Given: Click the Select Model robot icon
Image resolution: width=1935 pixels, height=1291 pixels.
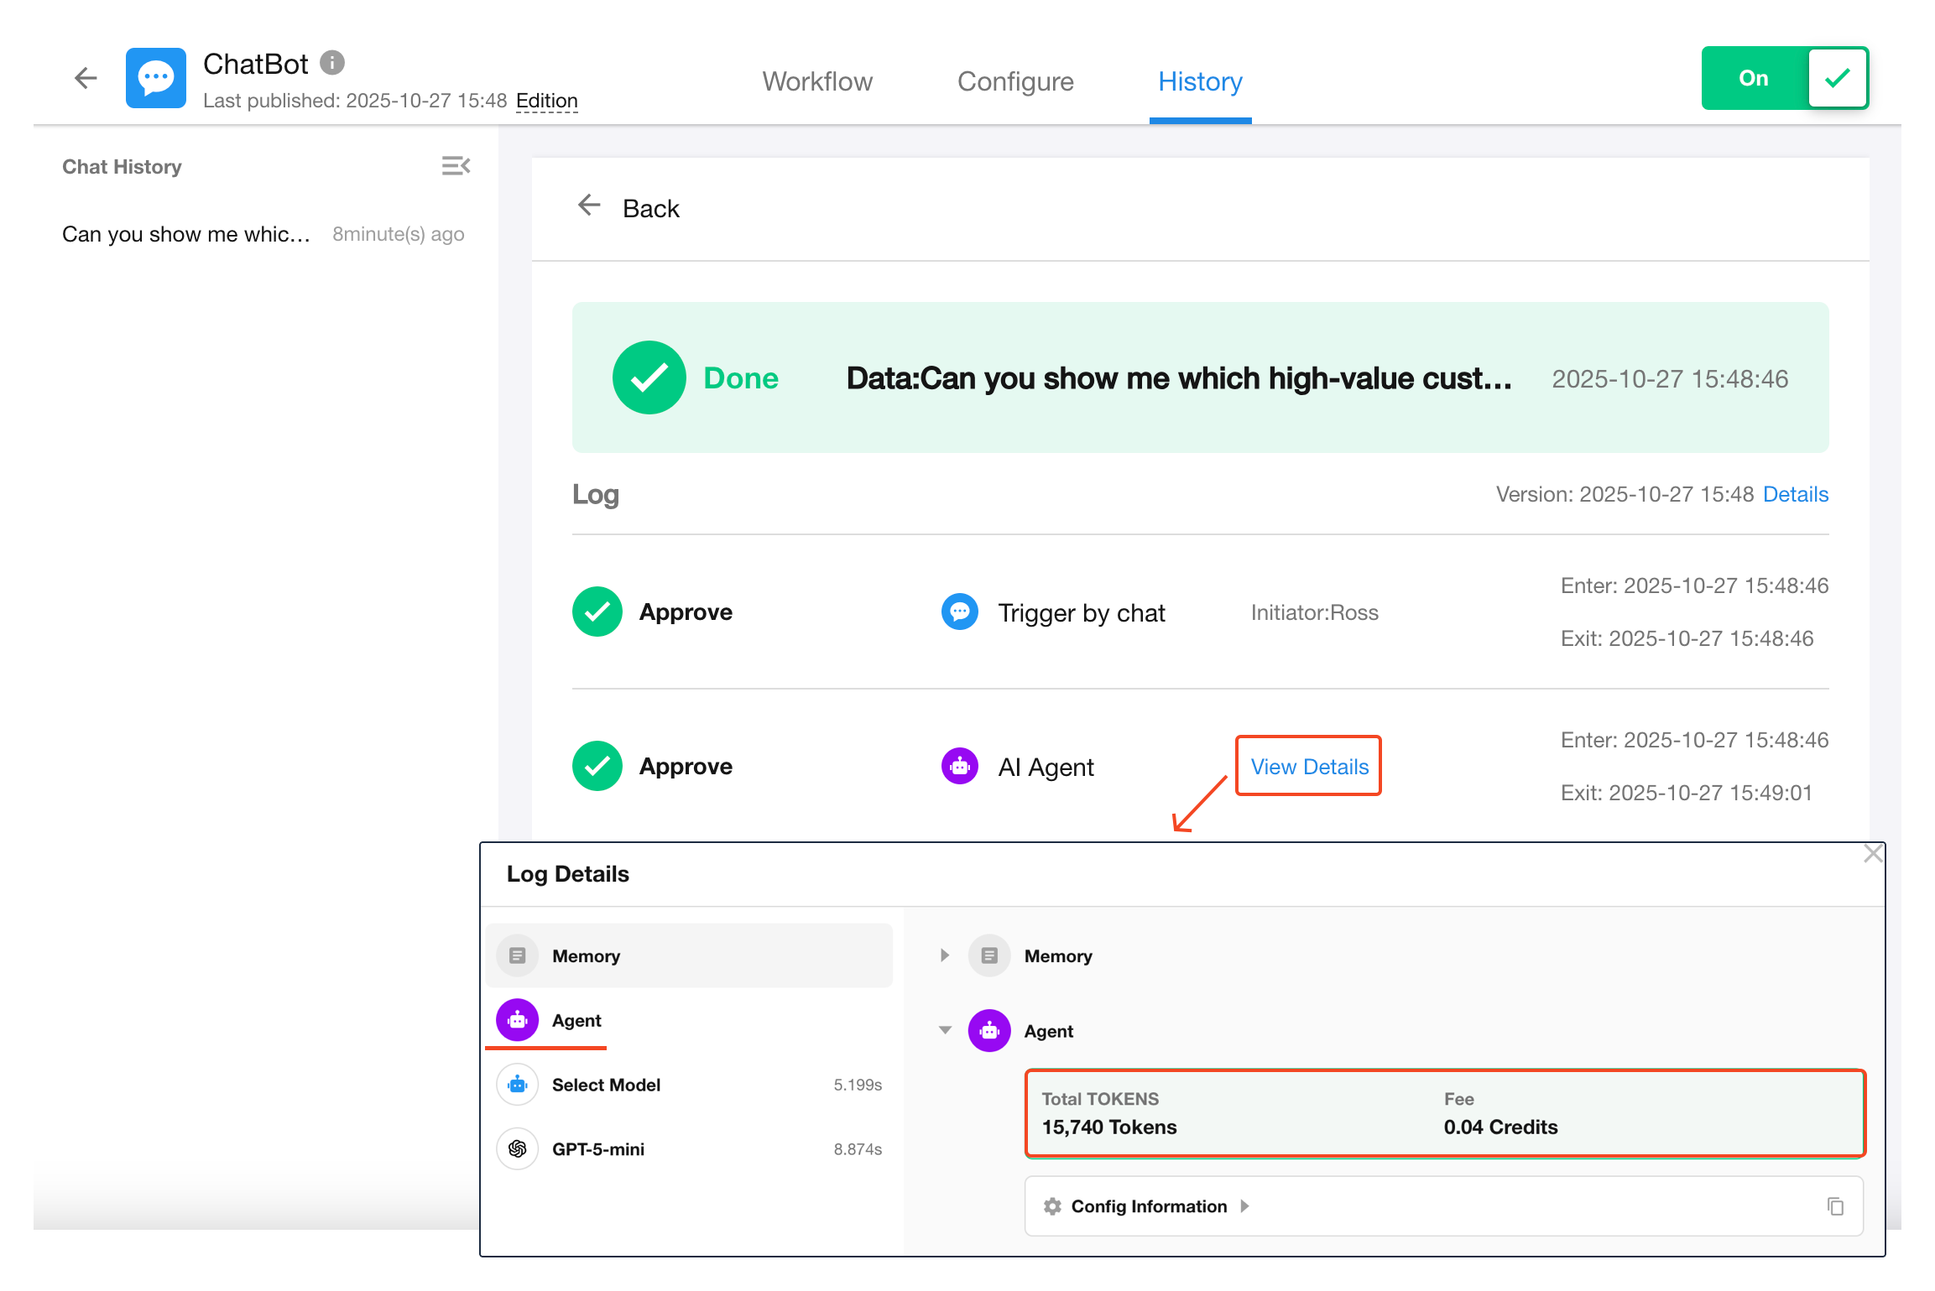Looking at the screenshot, I should [518, 1085].
